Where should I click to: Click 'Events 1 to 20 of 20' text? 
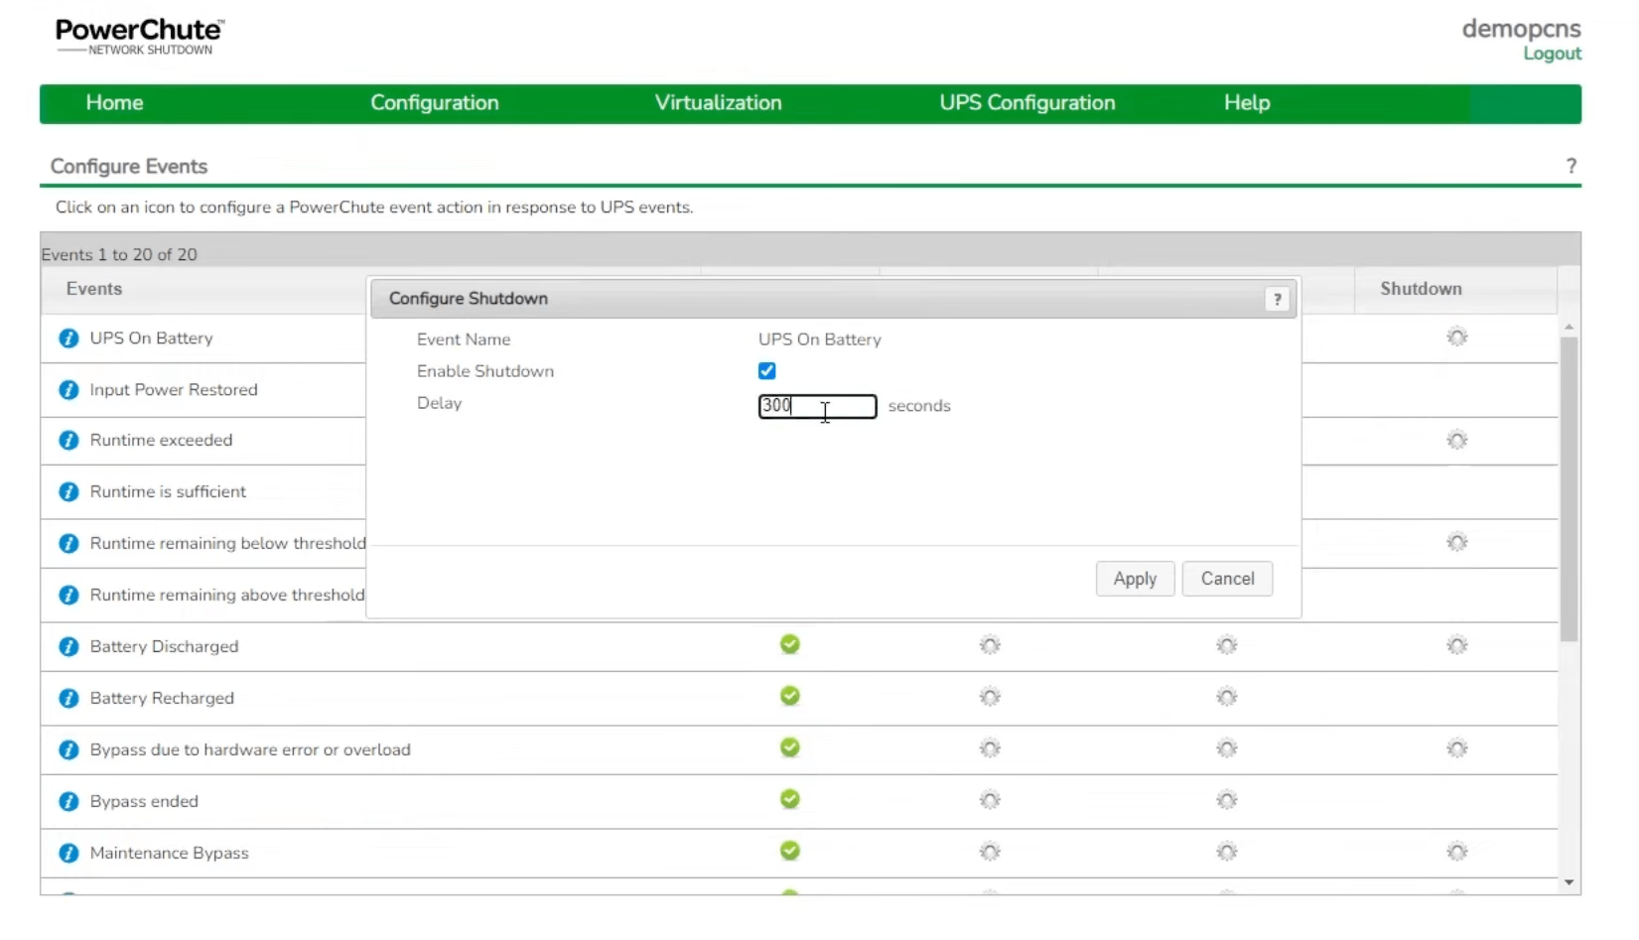click(119, 255)
